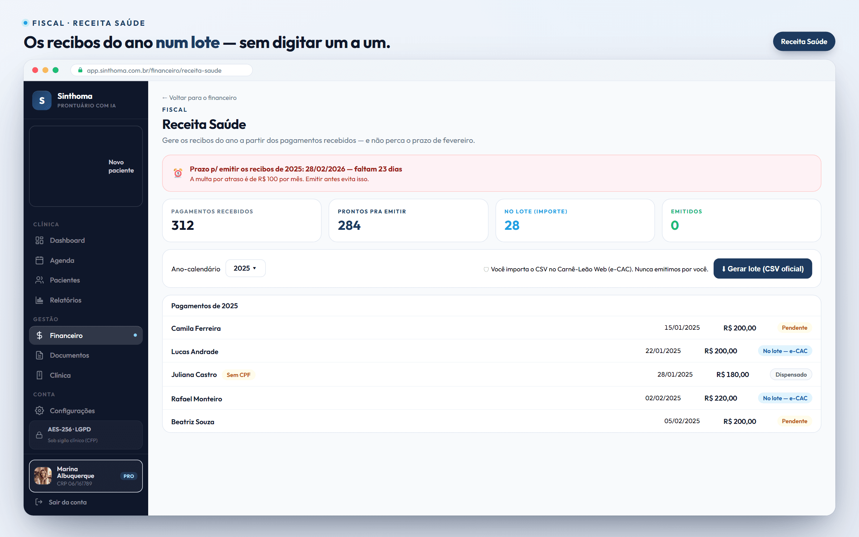Go to Pacientes in sidebar
Screen dimensions: 859x537
click(x=86, y=280)
